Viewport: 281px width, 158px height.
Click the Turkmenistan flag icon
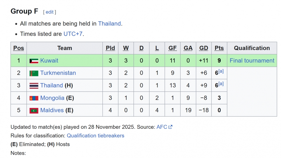tap(34, 73)
